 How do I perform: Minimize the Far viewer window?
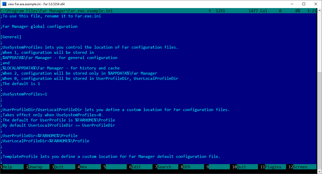tap(292, 4)
